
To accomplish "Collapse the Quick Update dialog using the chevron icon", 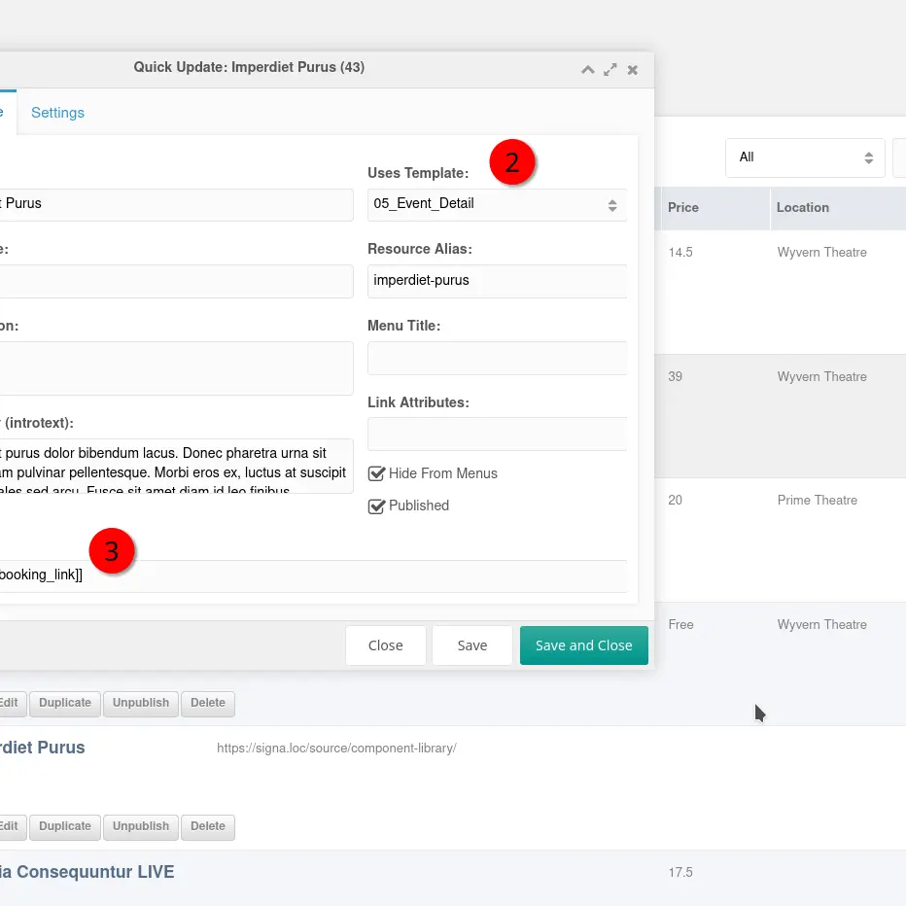I will 587,70.
